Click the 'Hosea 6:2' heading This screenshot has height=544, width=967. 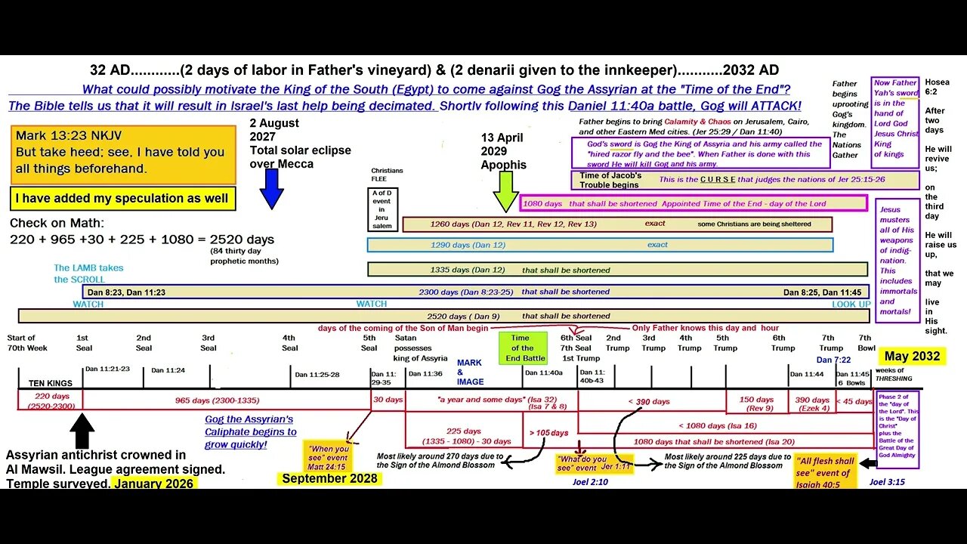coord(937,88)
